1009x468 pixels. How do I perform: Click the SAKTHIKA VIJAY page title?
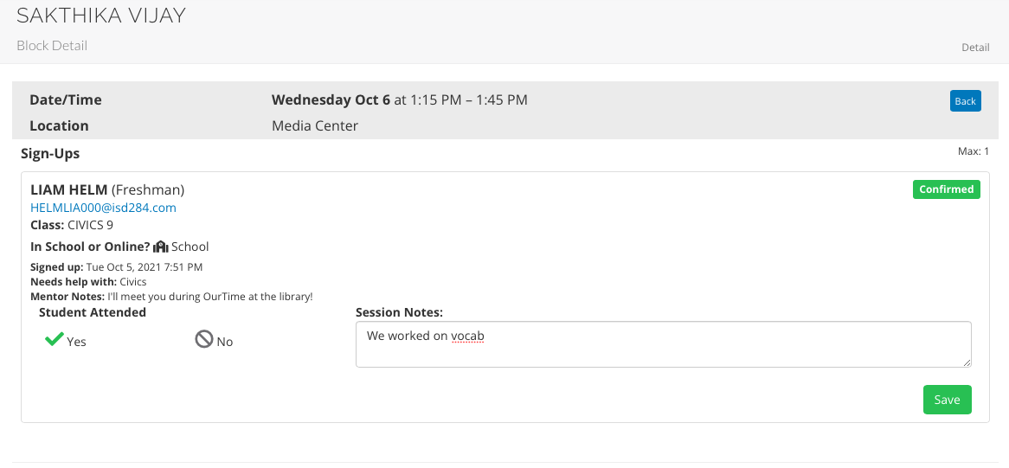tap(101, 16)
